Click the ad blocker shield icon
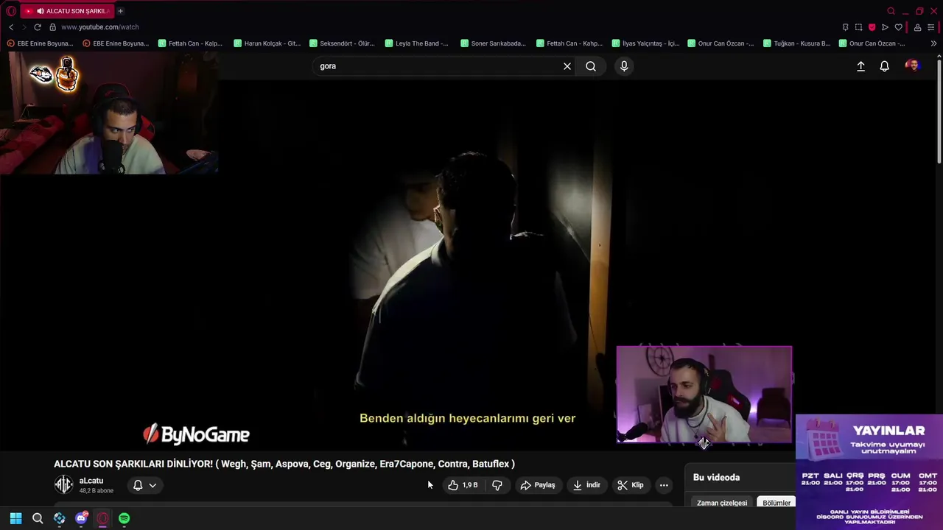The height and width of the screenshot is (530, 943). point(872,27)
